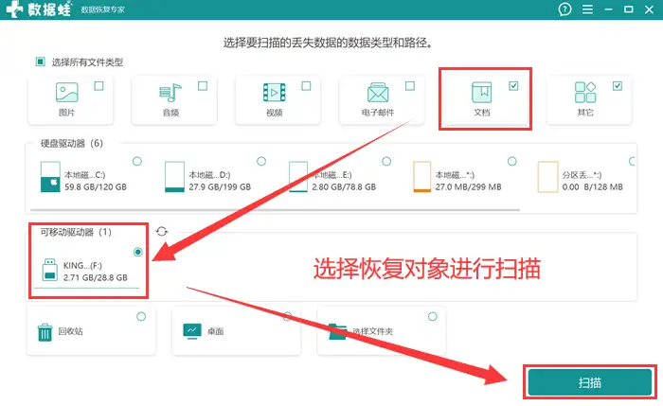The height and width of the screenshot is (406, 663).
Task: Click the 回收站 recycle bin icon
Action: [x=45, y=332]
